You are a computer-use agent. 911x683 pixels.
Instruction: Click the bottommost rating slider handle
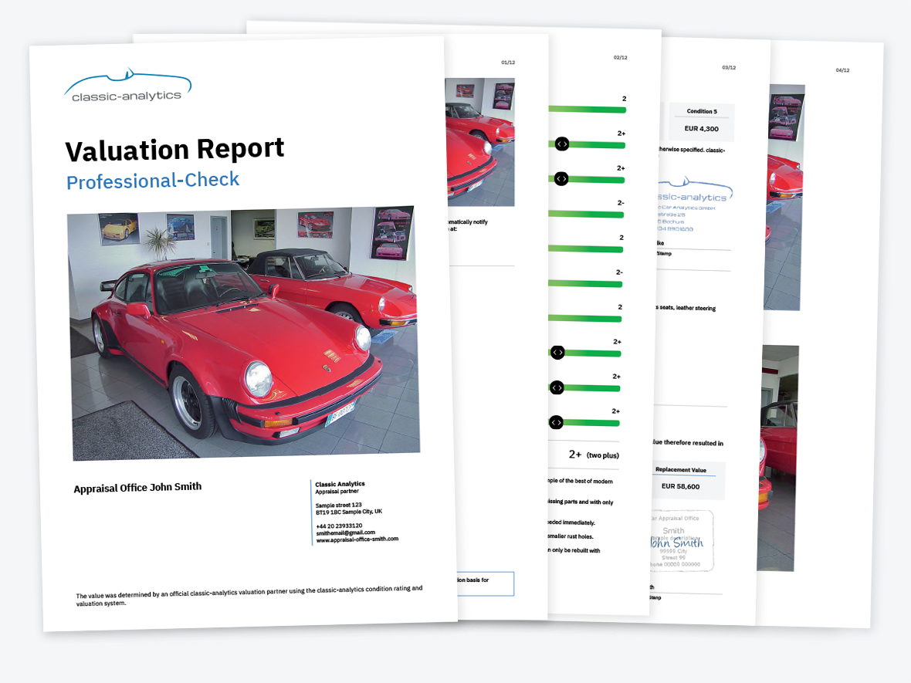point(556,422)
